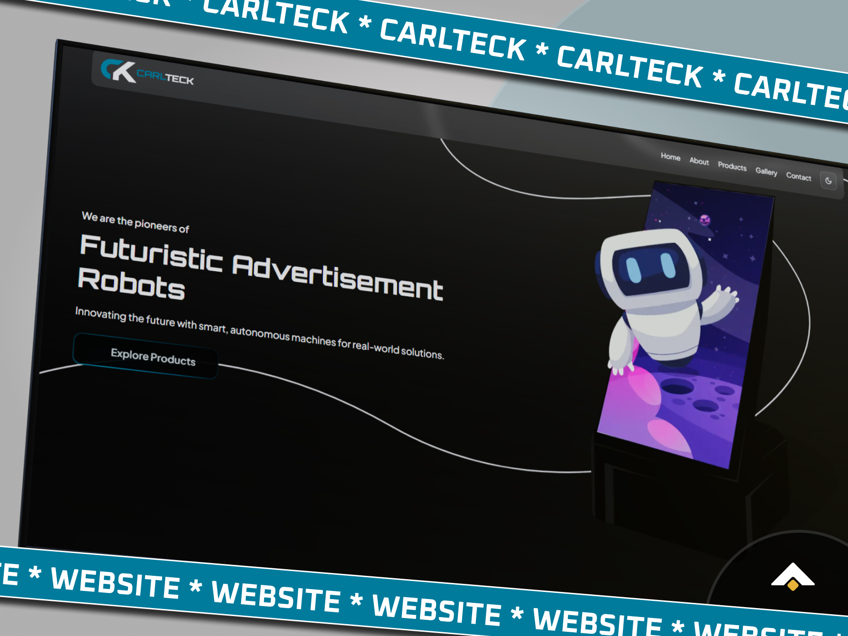This screenshot has height=636, width=848.
Task: Click the rounded theme-switch button after Contact
Action: (829, 181)
